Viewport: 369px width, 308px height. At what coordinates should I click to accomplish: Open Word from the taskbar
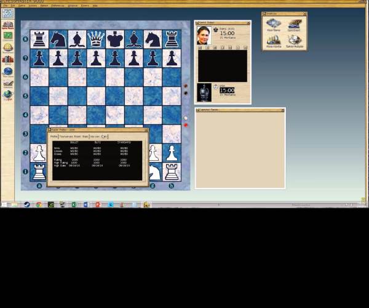pyautogui.click(x=86, y=205)
